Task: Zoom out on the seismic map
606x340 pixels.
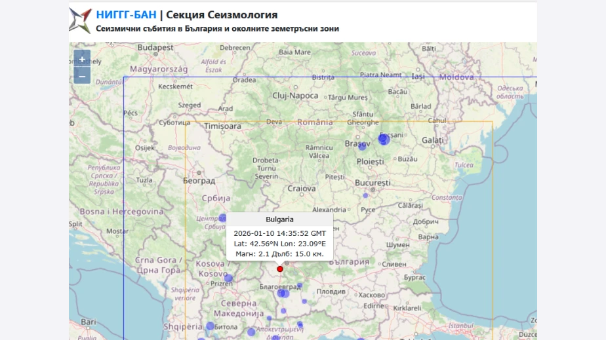Action: tap(82, 76)
